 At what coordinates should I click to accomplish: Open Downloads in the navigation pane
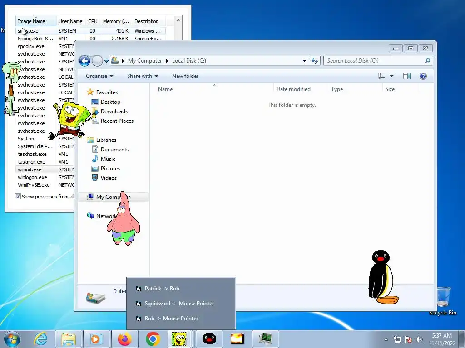110,111
